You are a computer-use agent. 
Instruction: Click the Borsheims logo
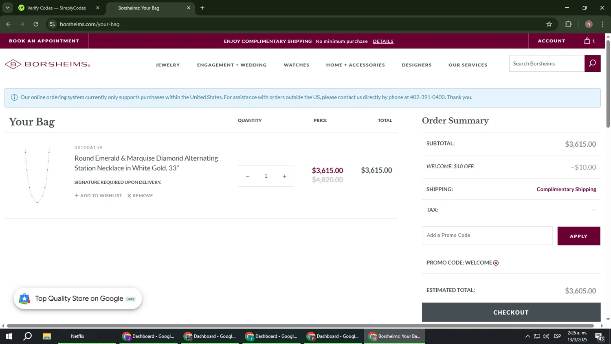point(47,64)
